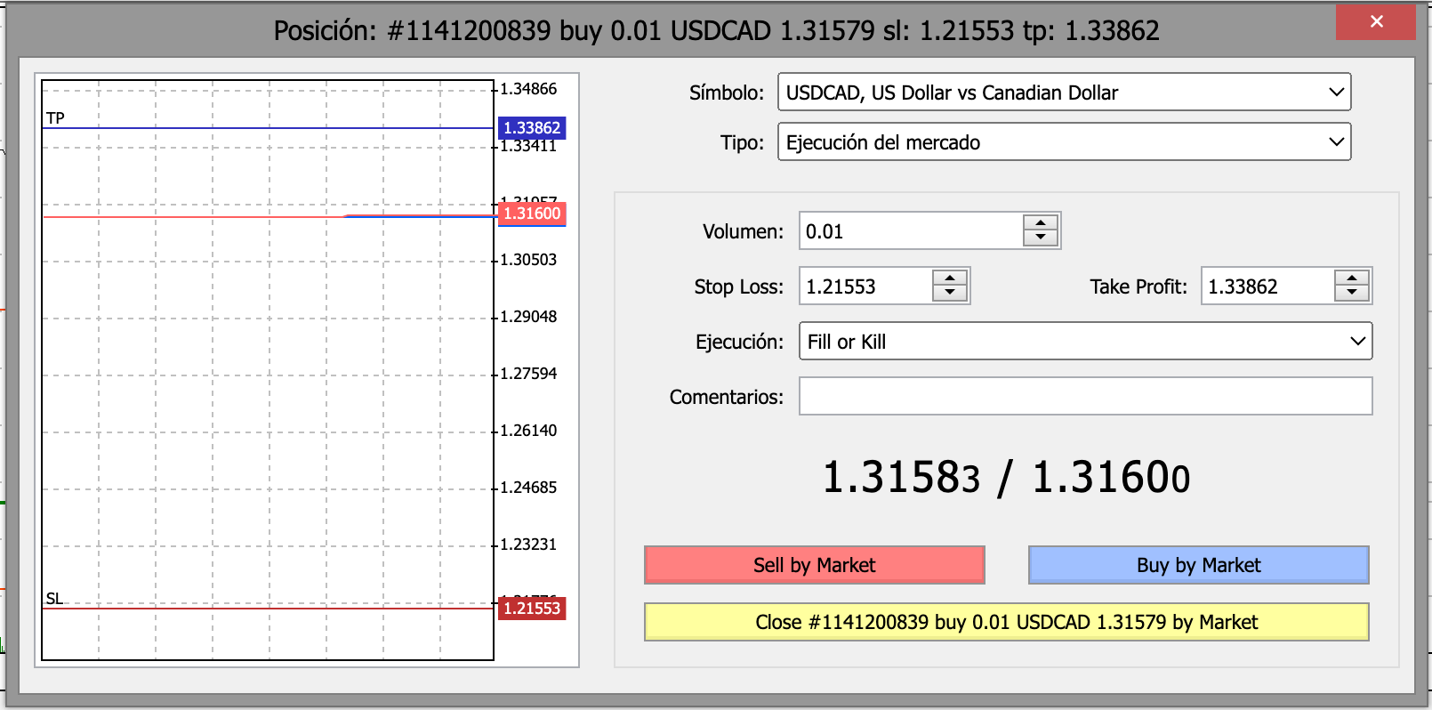Open the Tipo dropdown showing Ejecución del mercado
The height and width of the screenshot is (710, 1432).
click(x=1064, y=142)
